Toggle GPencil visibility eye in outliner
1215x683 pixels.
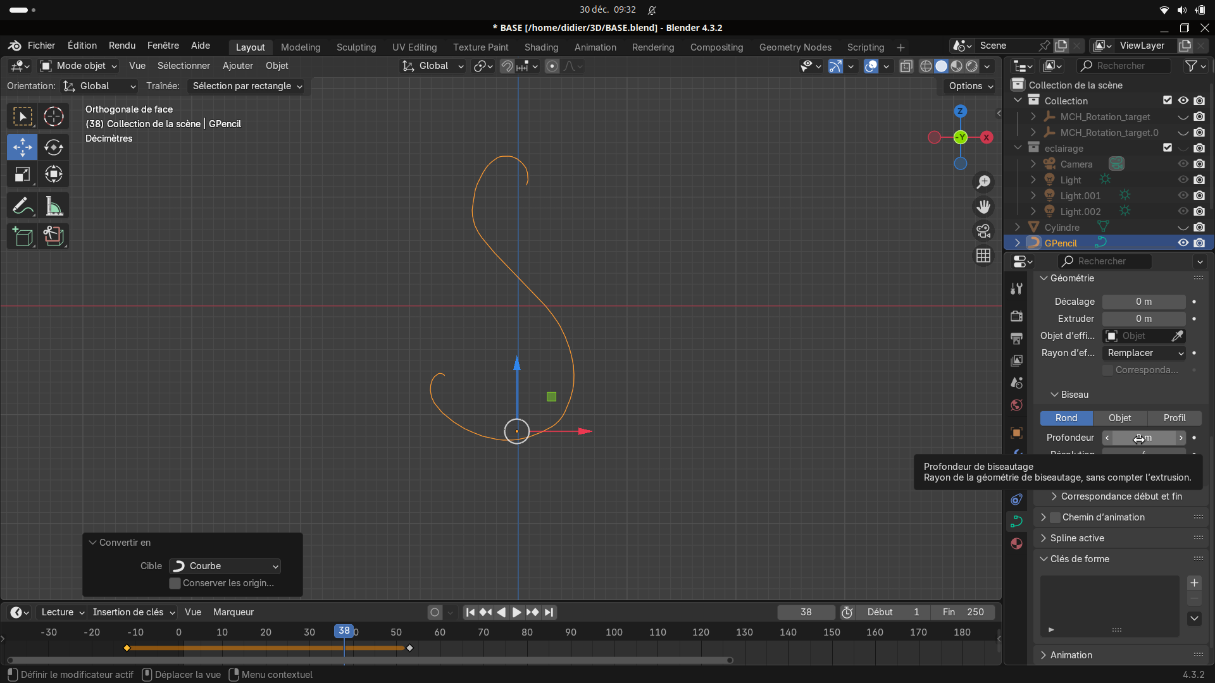click(1183, 243)
